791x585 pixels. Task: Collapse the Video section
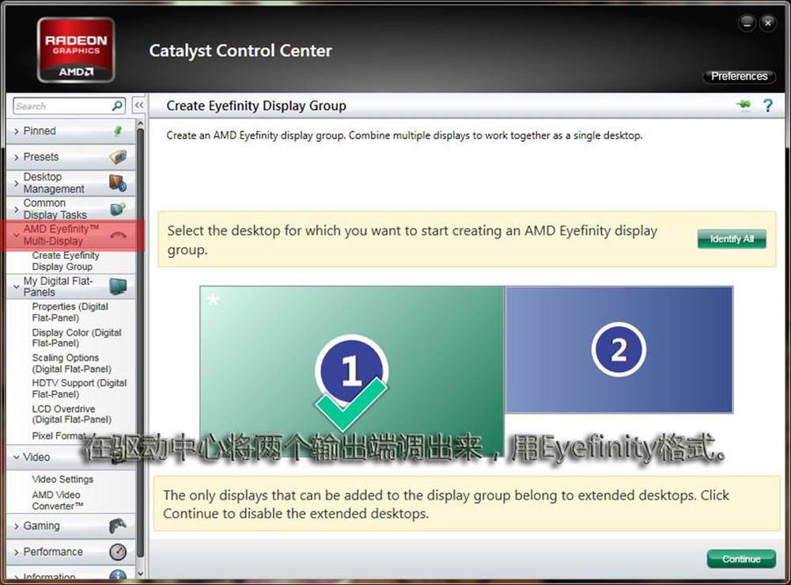click(17, 458)
